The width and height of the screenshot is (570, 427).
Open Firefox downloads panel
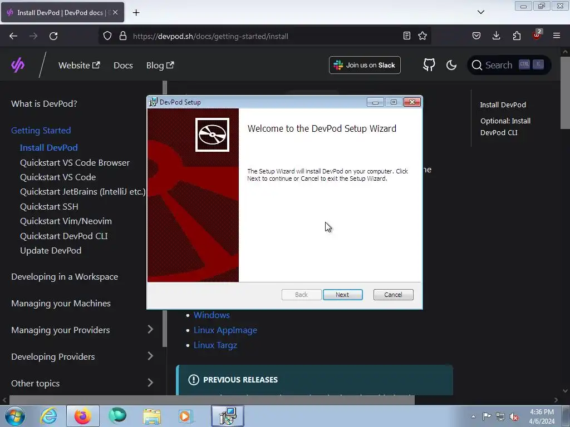click(496, 36)
